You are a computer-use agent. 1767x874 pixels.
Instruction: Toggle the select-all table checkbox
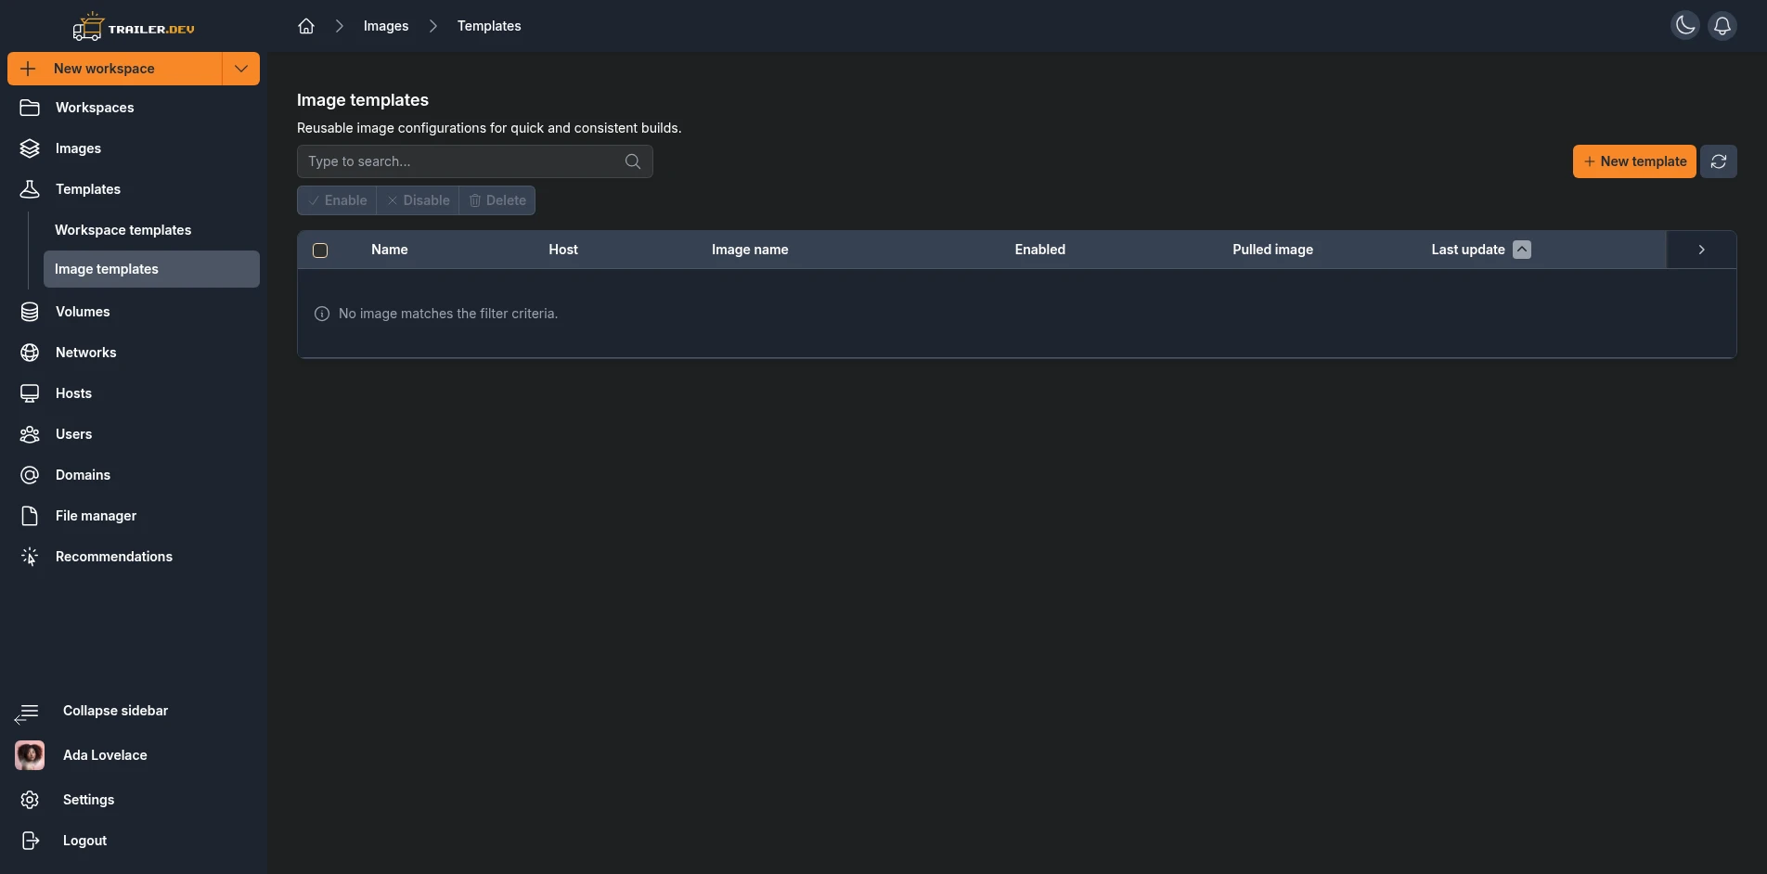pyautogui.click(x=320, y=251)
